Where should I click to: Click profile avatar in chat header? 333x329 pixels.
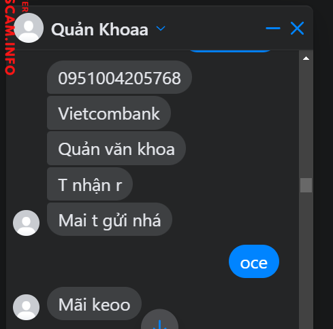(29, 28)
